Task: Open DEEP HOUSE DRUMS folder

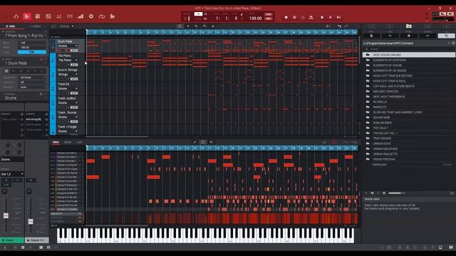Action: pyautogui.click(x=408, y=55)
